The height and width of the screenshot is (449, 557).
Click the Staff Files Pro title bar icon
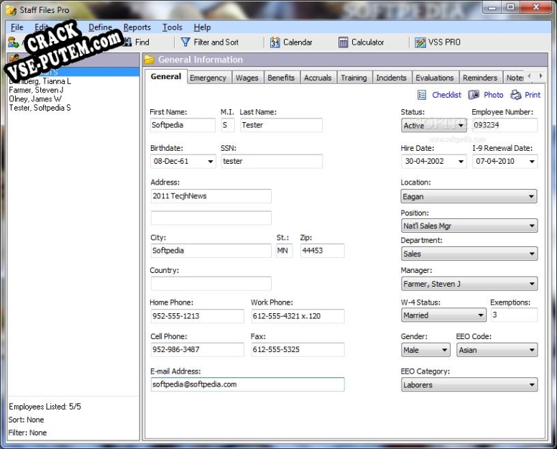click(11, 10)
